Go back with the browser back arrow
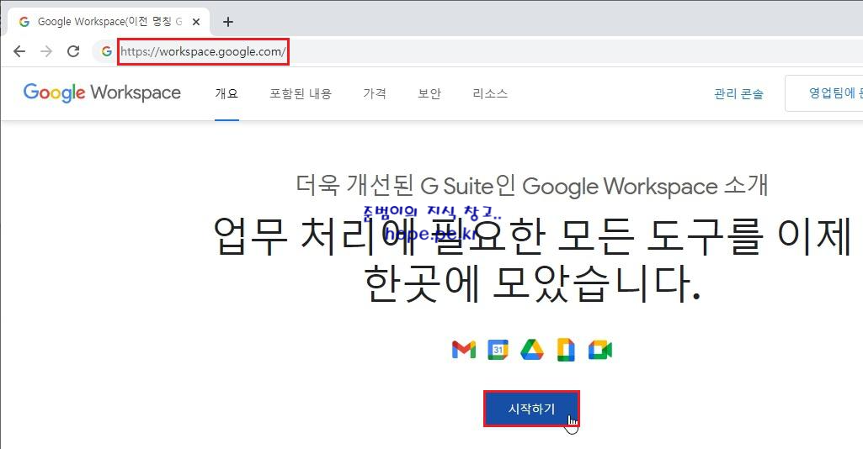863x449 pixels. pos(19,51)
